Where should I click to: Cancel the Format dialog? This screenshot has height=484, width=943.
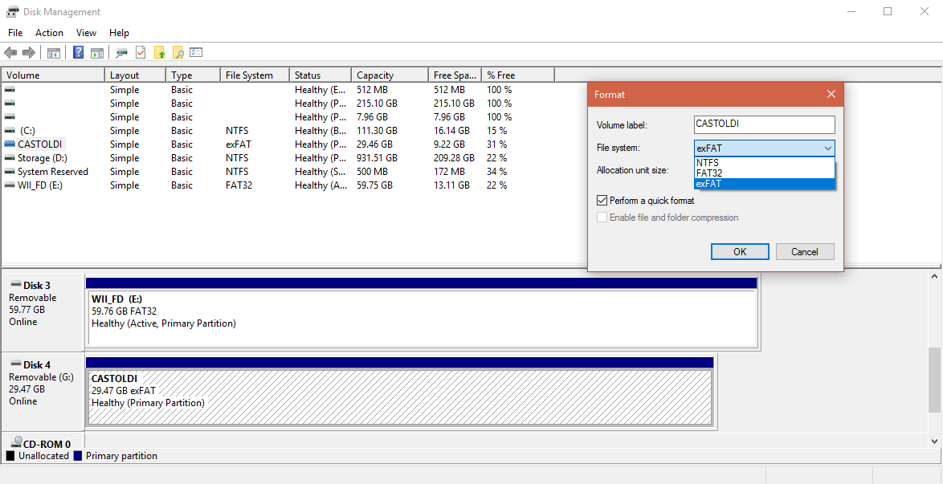(x=804, y=252)
